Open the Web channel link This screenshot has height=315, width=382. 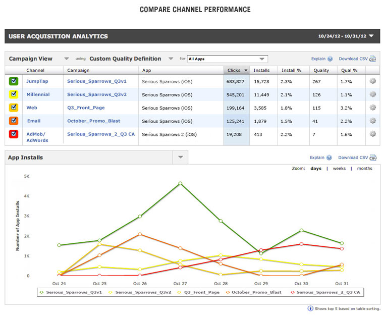(32, 108)
